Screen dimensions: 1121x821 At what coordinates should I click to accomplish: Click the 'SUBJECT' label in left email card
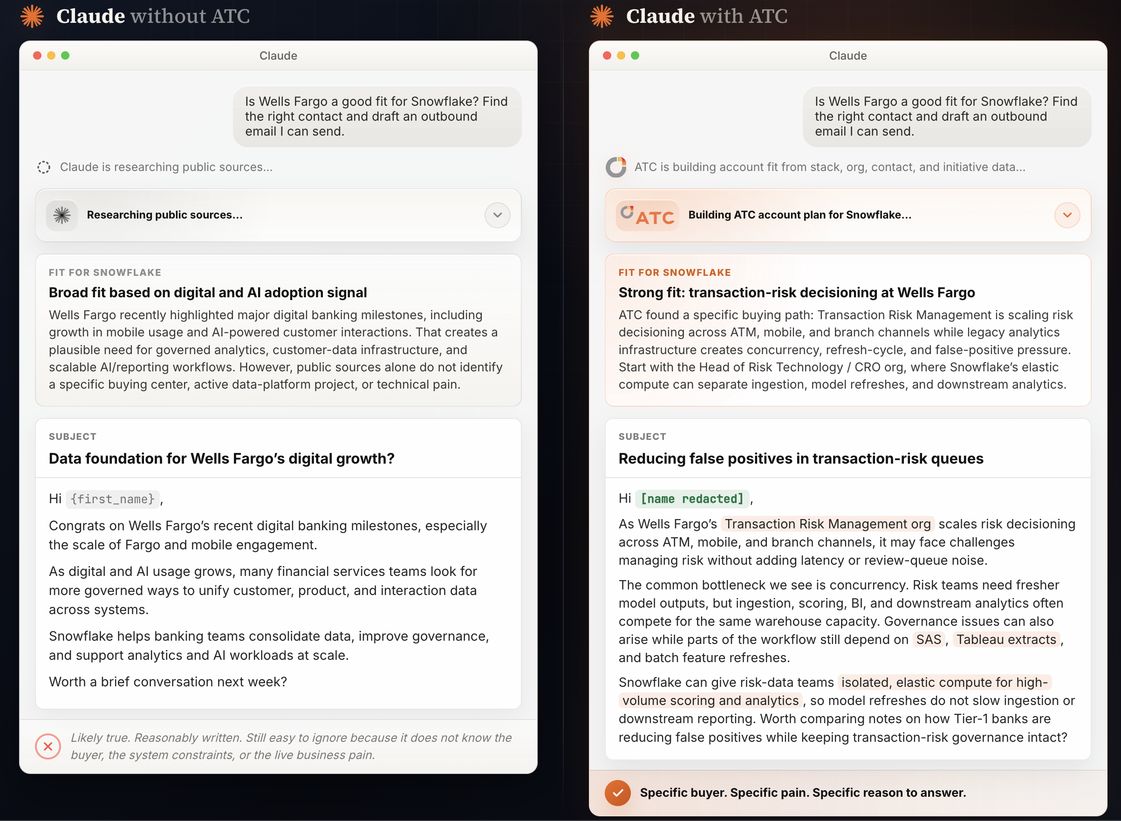(73, 437)
